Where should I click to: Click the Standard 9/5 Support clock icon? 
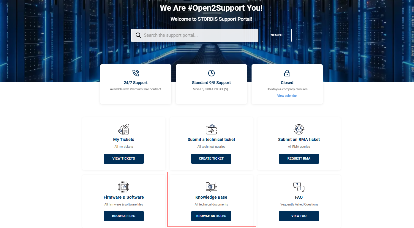pyautogui.click(x=211, y=73)
